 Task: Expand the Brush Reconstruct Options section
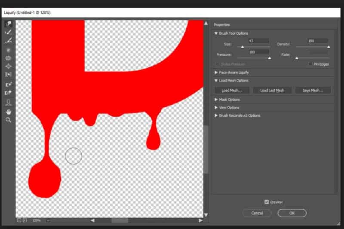tap(216, 115)
